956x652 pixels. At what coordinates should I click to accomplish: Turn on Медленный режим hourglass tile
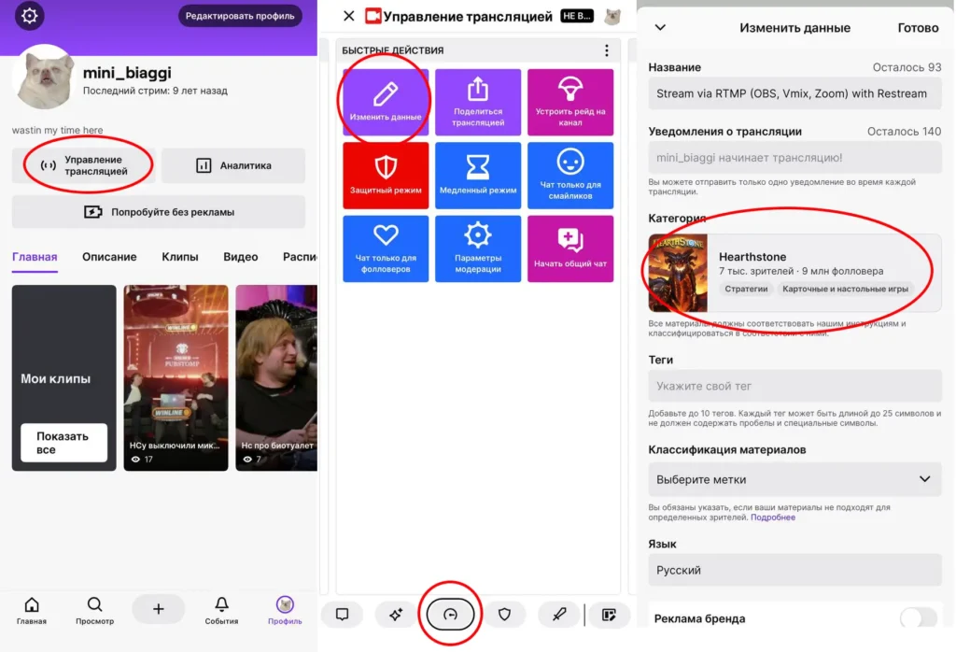[478, 175]
